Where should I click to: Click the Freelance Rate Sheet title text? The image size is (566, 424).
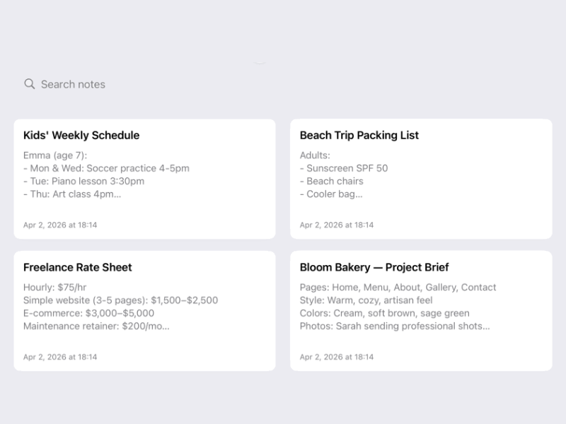pyautogui.click(x=78, y=268)
